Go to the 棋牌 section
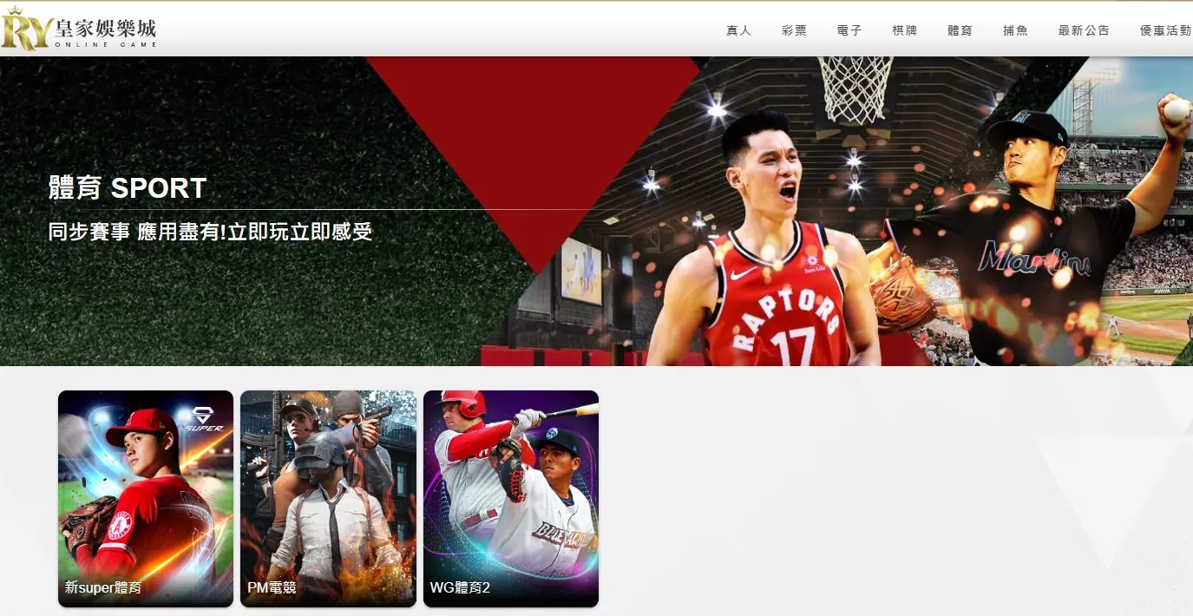Viewport: 1193px width, 616px height. [x=904, y=30]
